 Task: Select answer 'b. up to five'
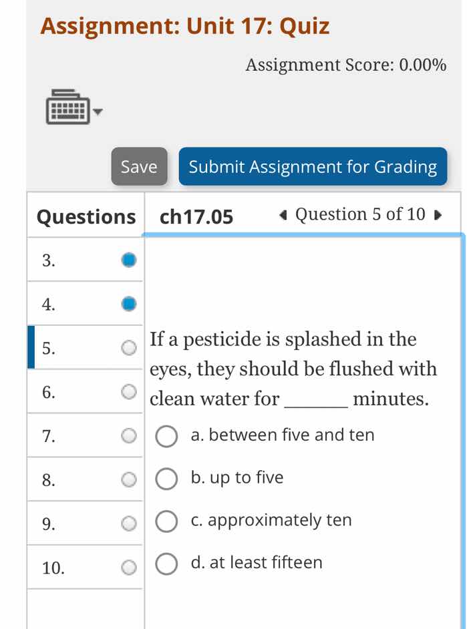166,479
